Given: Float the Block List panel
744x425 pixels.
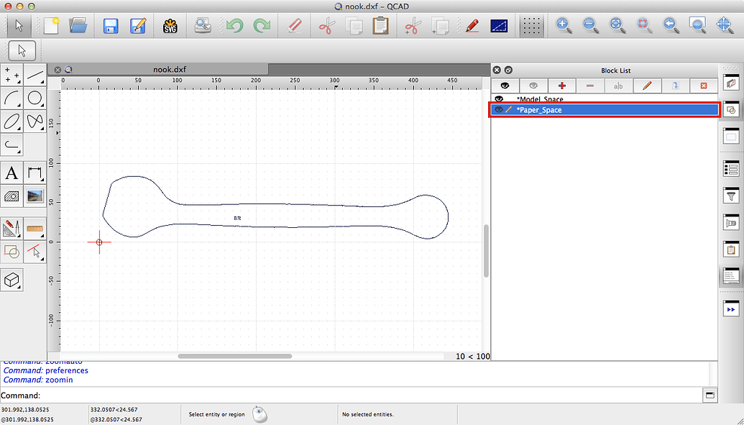Looking at the screenshot, I should pos(508,70).
